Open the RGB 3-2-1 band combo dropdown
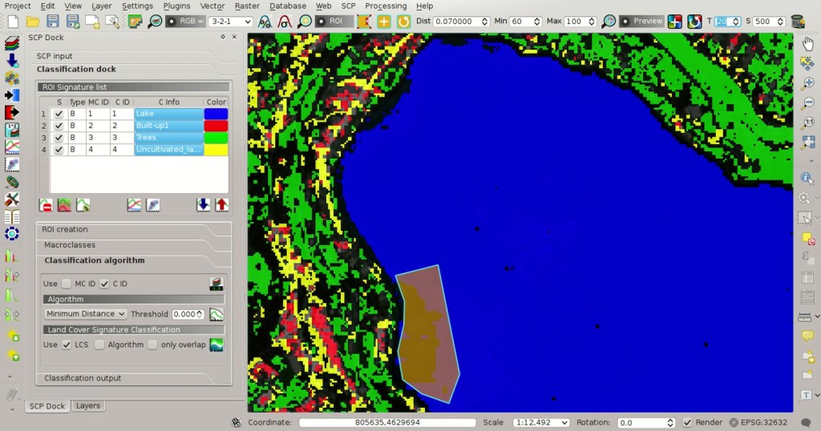The height and width of the screenshot is (431, 821). pyautogui.click(x=230, y=22)
